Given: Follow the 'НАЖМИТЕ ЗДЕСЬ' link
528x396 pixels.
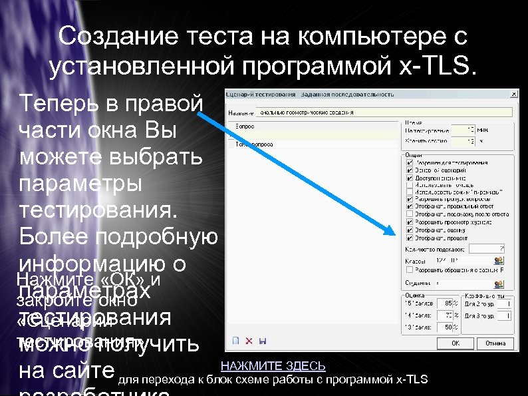Looking at the screenshot, I should (273, 366).
